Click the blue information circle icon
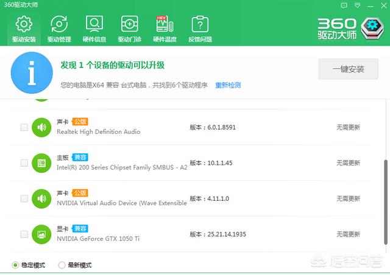This screenshot has width=390, height=275. click(x=32, y=73)
